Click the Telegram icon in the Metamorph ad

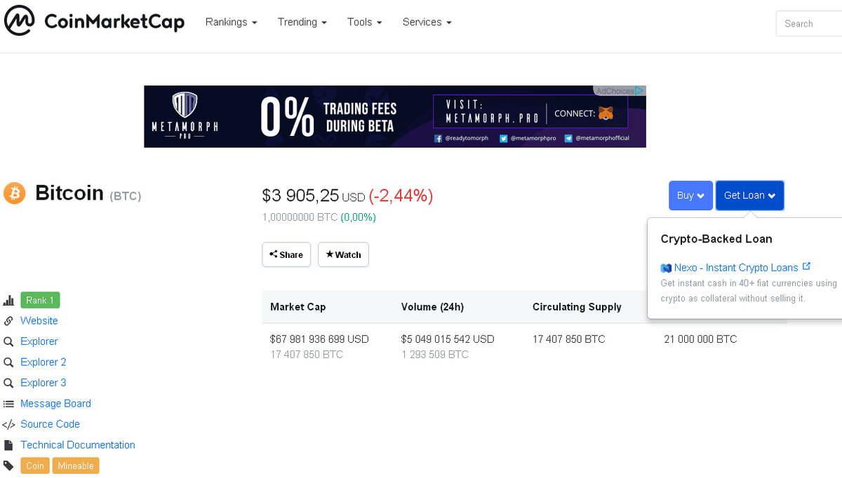click(568, 139)
